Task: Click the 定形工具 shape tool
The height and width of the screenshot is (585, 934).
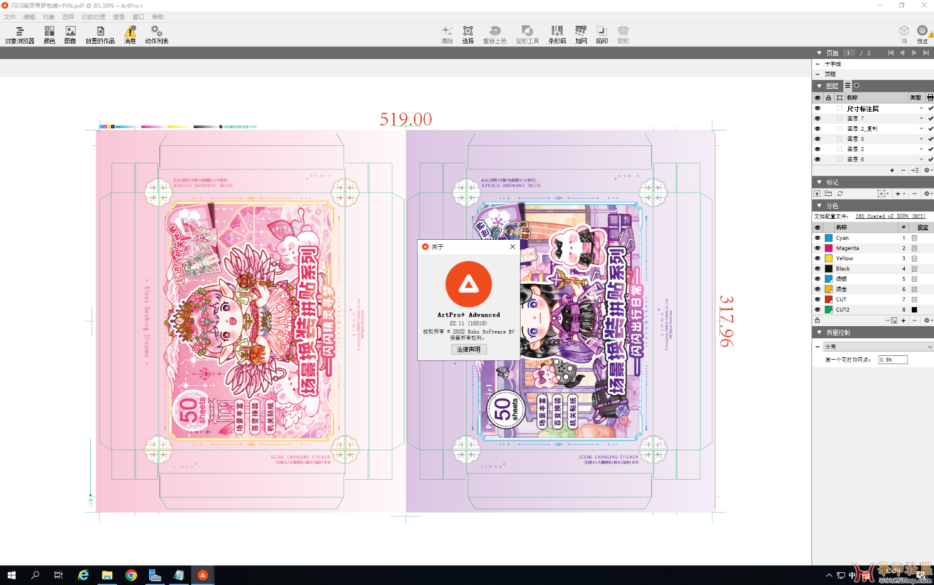Action: click(x=527, y=35)
